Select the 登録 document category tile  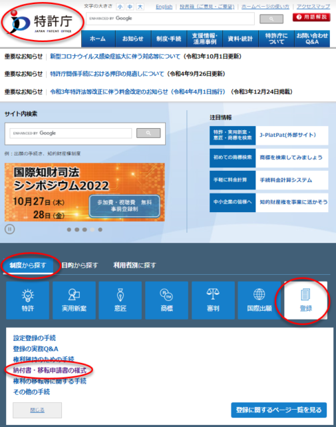305,300
